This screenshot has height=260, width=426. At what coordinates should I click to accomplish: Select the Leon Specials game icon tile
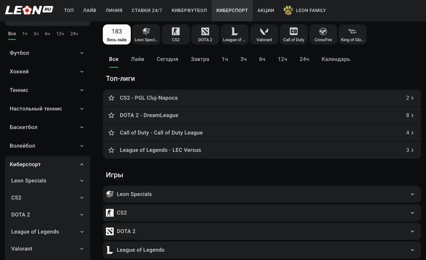146,34
